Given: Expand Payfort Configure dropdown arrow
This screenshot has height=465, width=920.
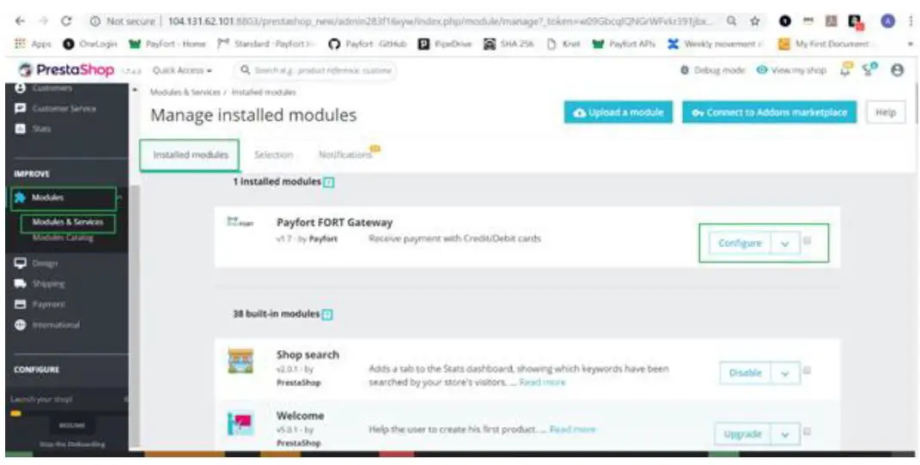Looking at the screenshot, I should tap(785, 244).
